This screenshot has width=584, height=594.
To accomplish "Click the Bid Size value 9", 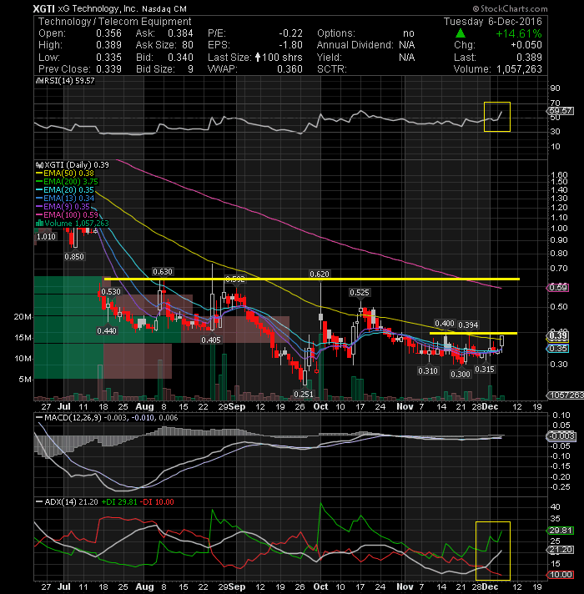I will pyautogui.click(x=190, y=69).
